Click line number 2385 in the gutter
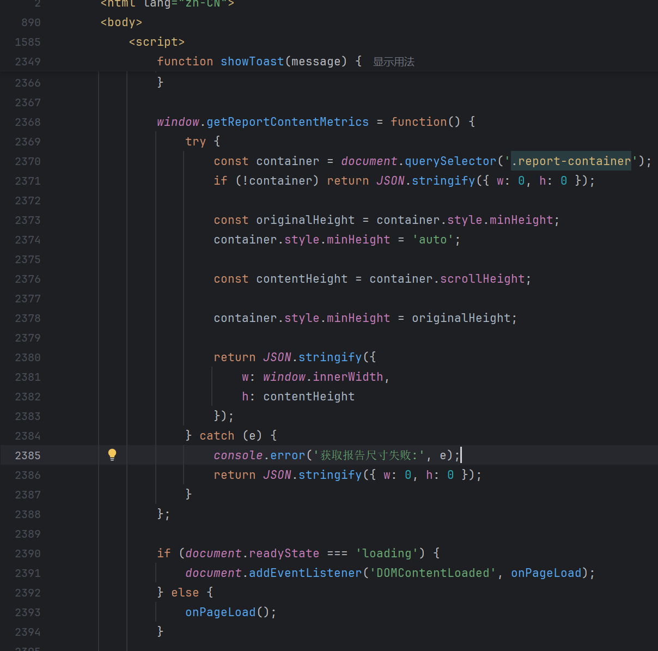The image size is (658, 651). click(28, 455)
